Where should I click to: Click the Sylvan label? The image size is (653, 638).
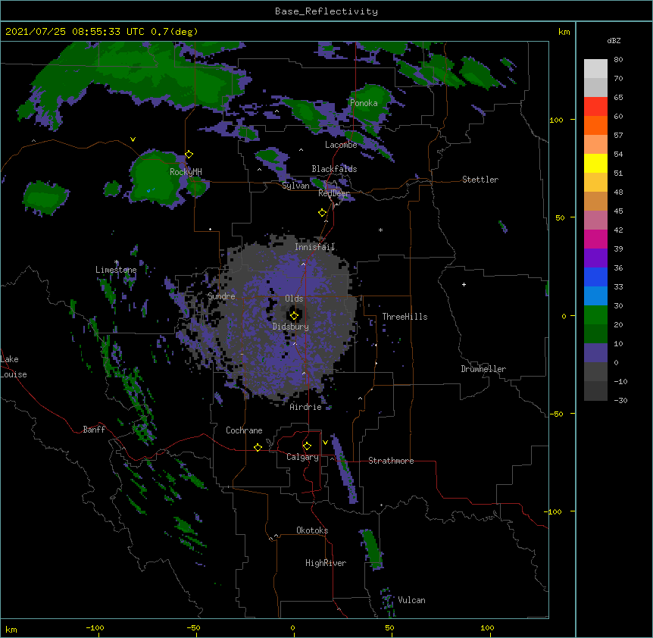(295, 186)
